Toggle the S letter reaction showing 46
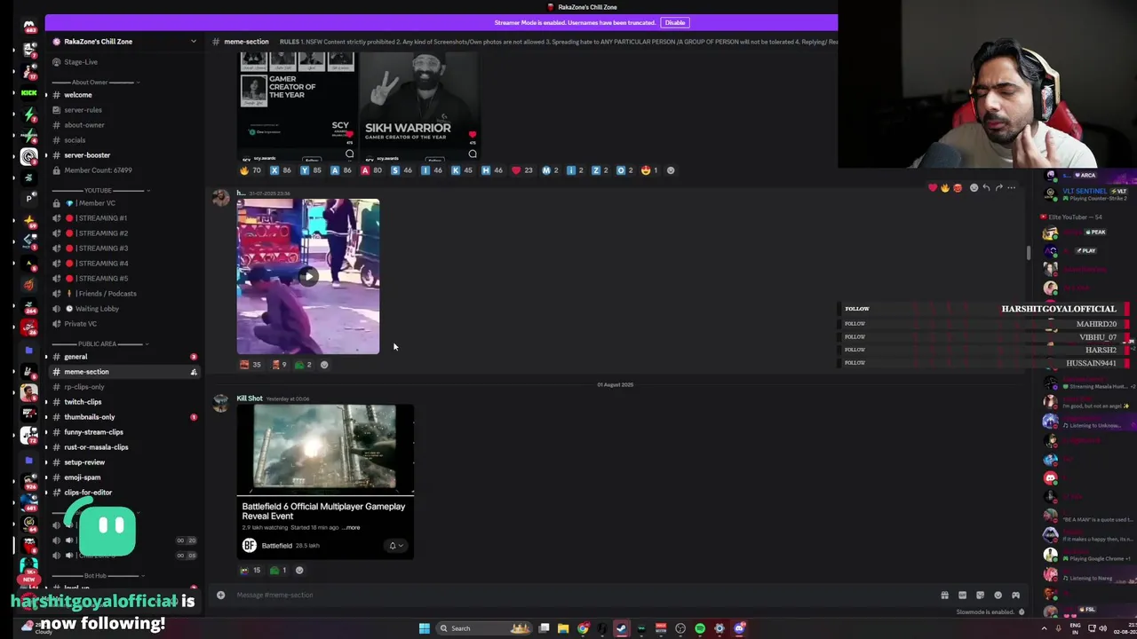 pyautogui.click(x=402, y=170)
